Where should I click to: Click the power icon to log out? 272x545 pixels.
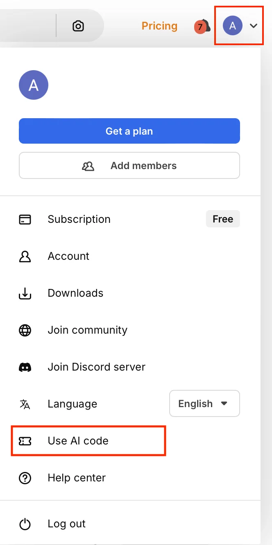(25, 524)
